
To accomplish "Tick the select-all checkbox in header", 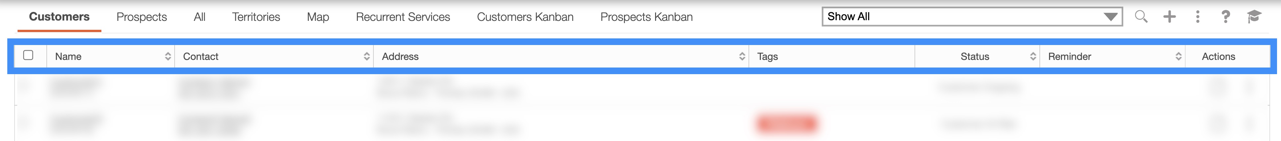I will (28, 55).
